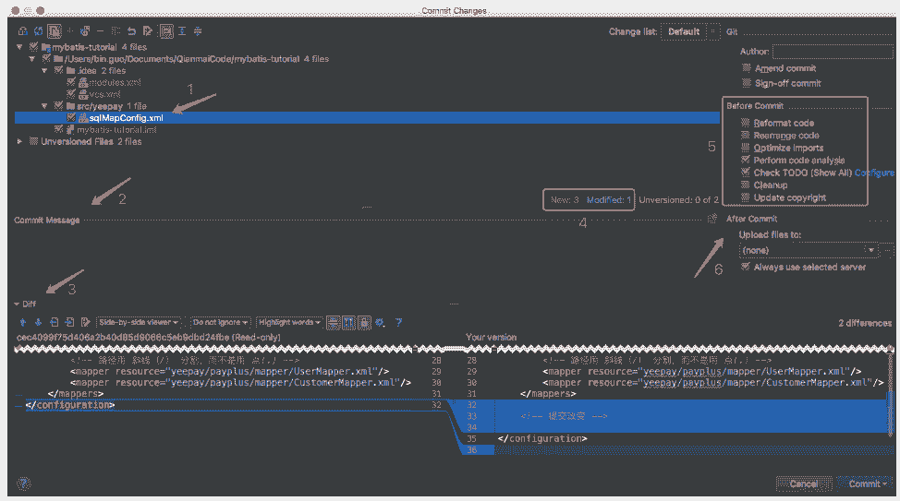Click the Collapse All icon in changes toolbar
This screenshot has width=900, height=501.
coord(197,31)
